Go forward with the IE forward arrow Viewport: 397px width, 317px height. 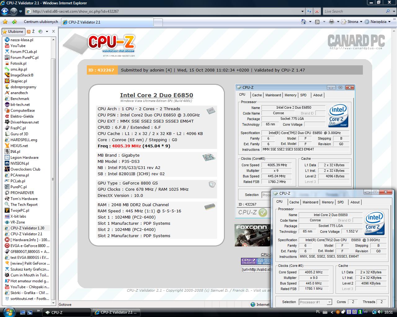14,11
